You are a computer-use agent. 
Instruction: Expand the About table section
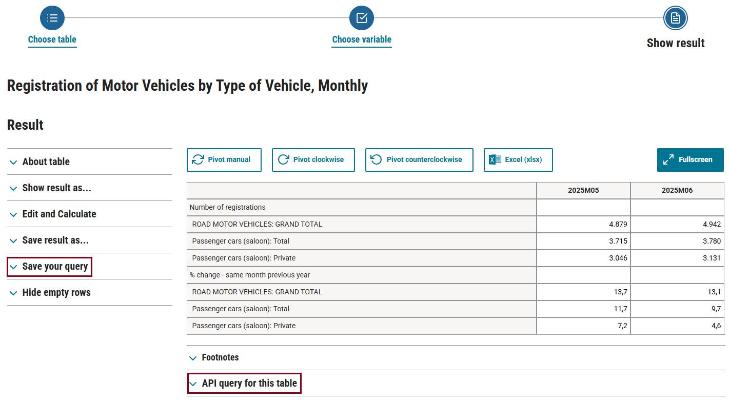(90, 162)
